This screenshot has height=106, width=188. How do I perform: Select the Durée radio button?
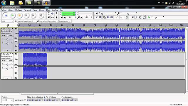point(50,97)
